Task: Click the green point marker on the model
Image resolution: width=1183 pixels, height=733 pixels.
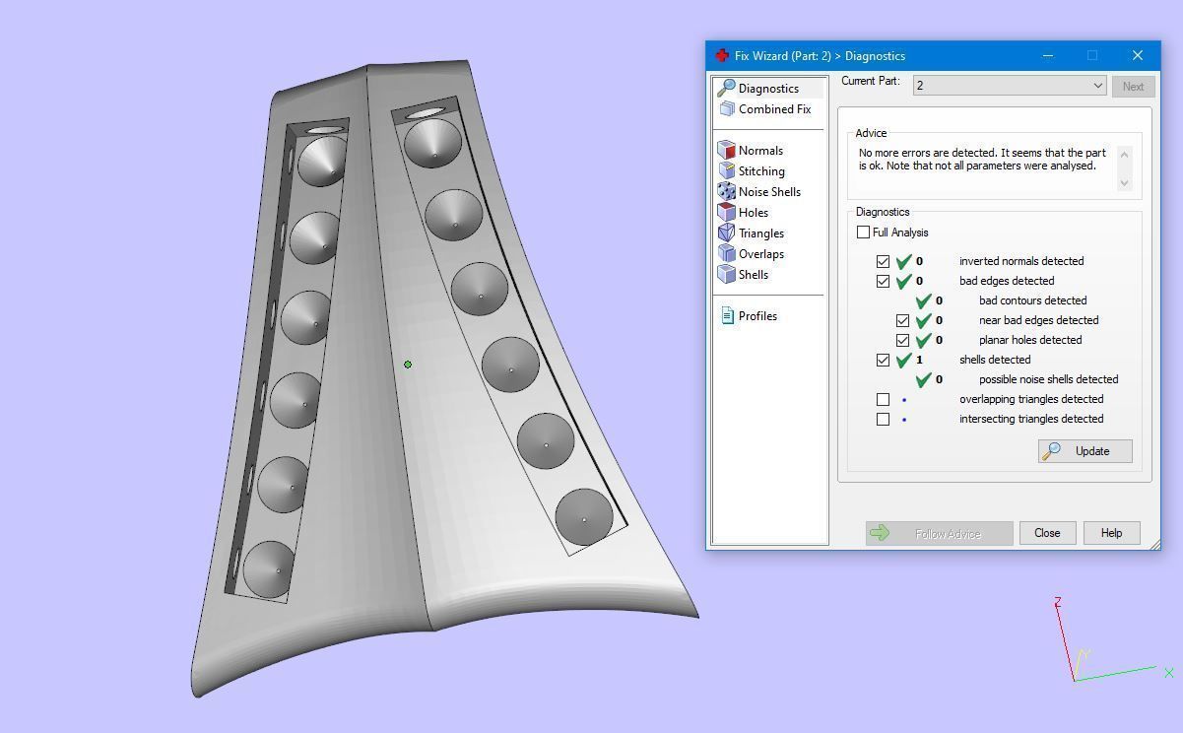Action: pyautogui.click(x=408, y=365)
